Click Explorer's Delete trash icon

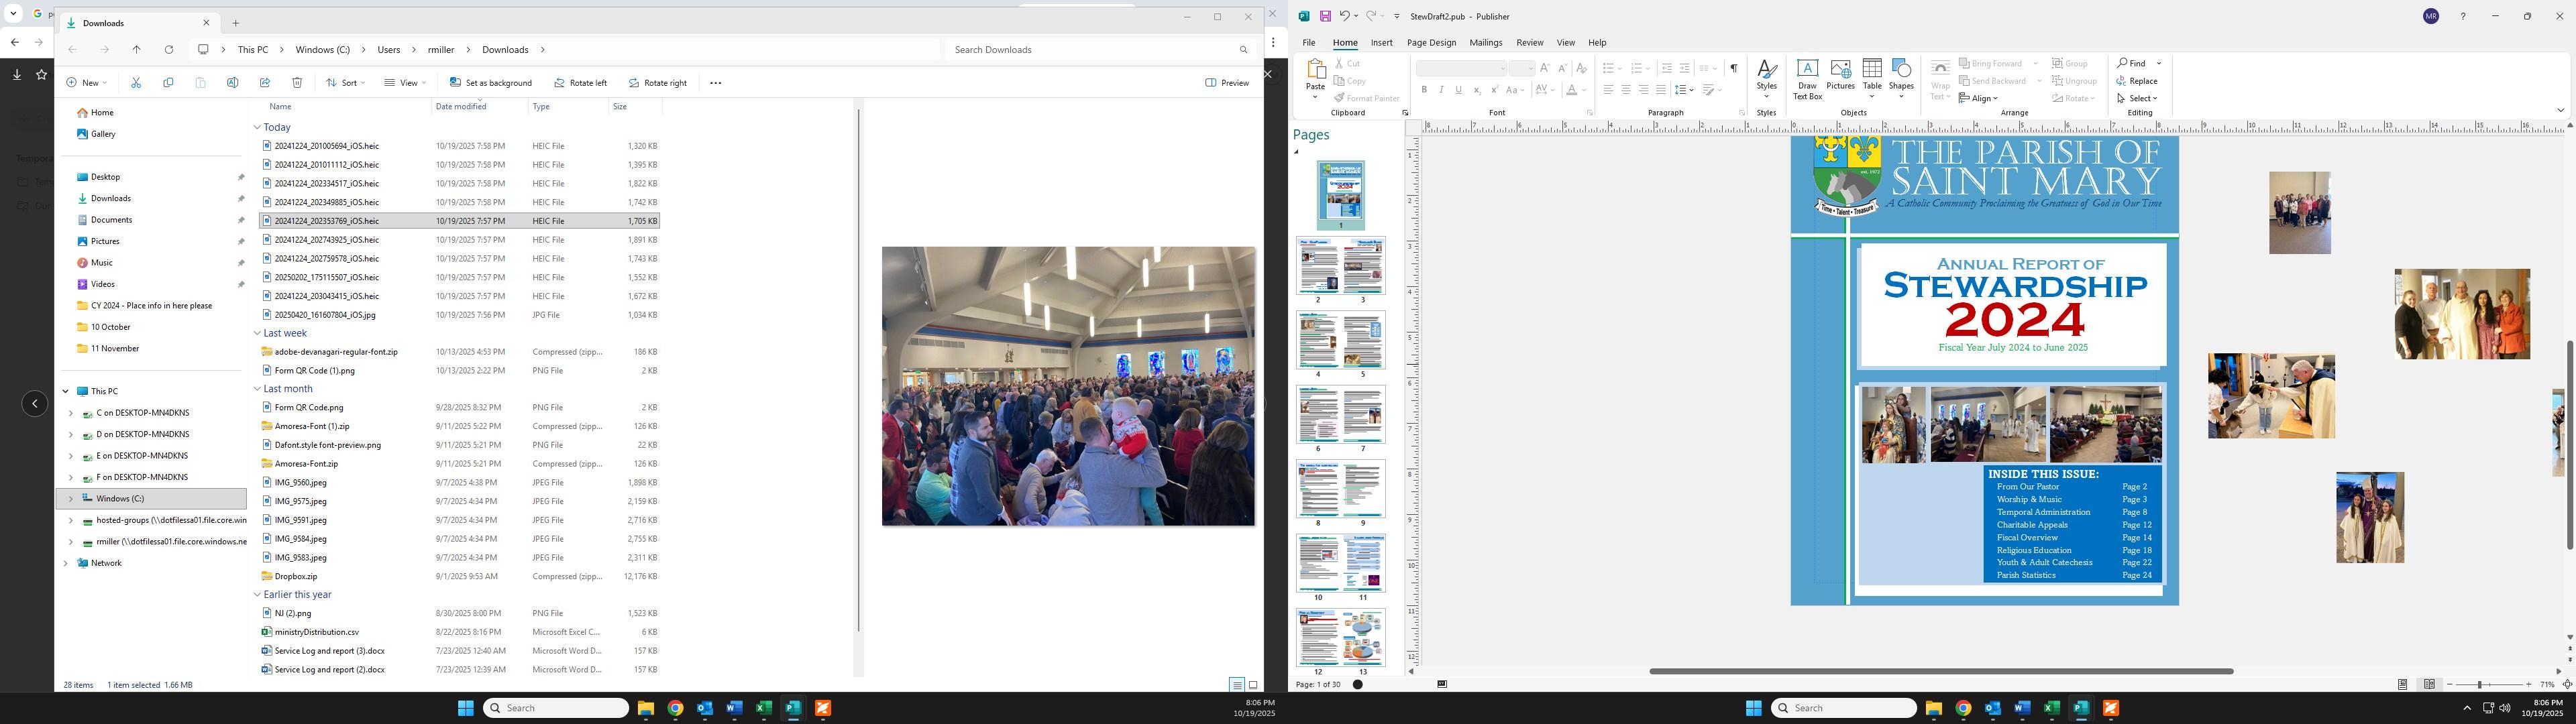point(297,83)
